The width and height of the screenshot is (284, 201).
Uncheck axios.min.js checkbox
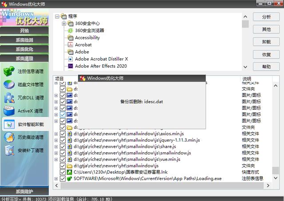(63, 134)
